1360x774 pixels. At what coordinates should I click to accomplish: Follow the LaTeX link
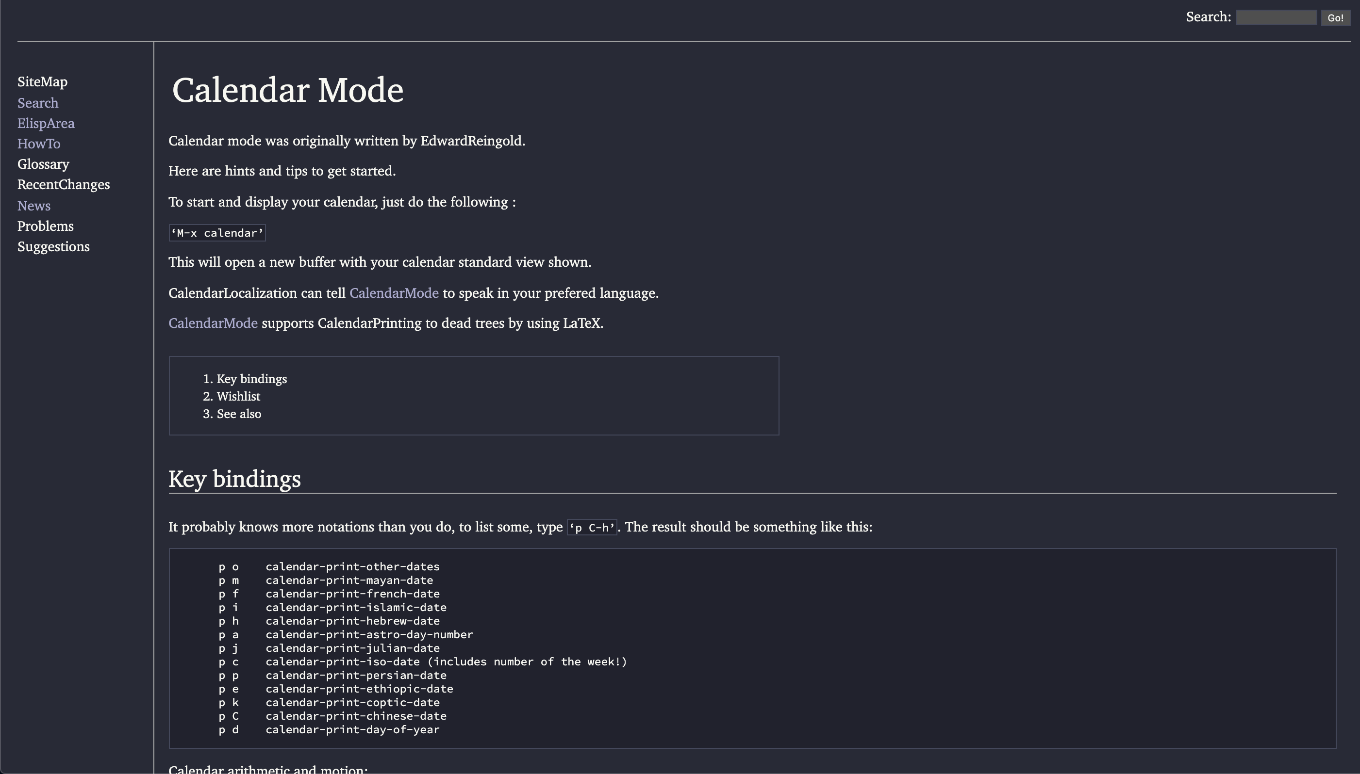click(x=581, y=323)
